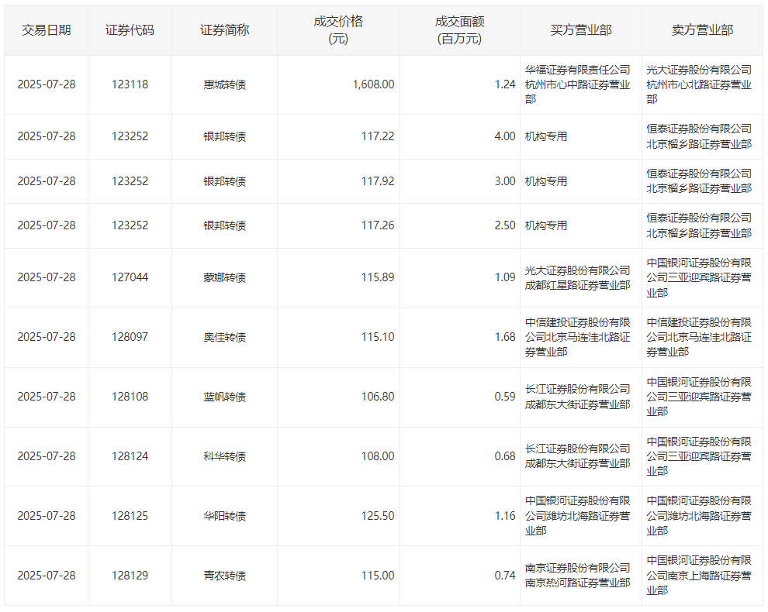Select the 证券简称 column header

[224, 30]
